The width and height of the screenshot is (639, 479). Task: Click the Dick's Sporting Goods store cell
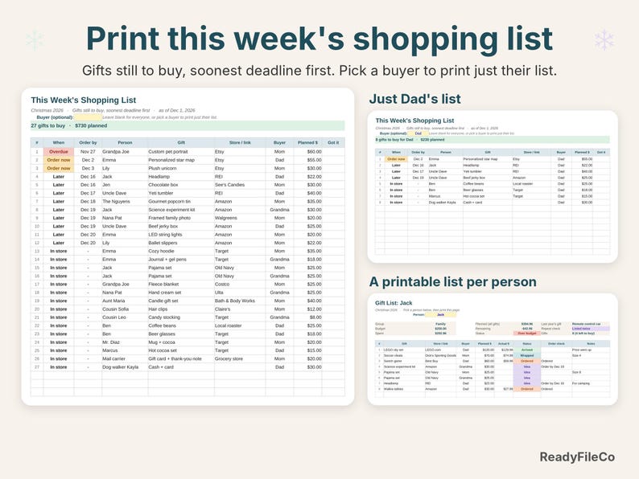(441, 356)
